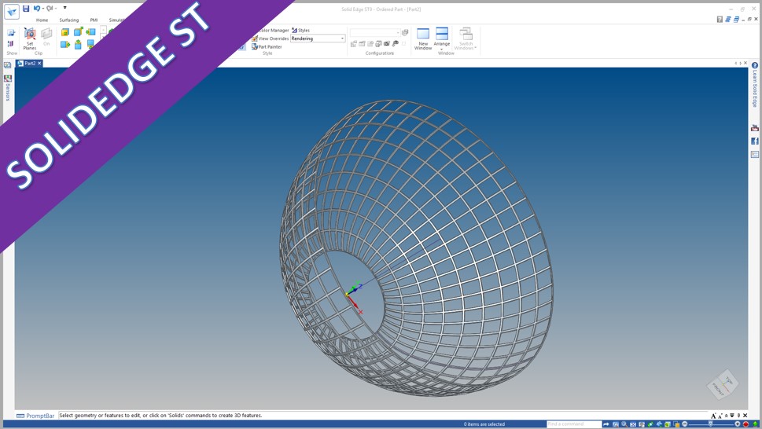Select the blue cube with left arrow view icon

pos(90,32)
